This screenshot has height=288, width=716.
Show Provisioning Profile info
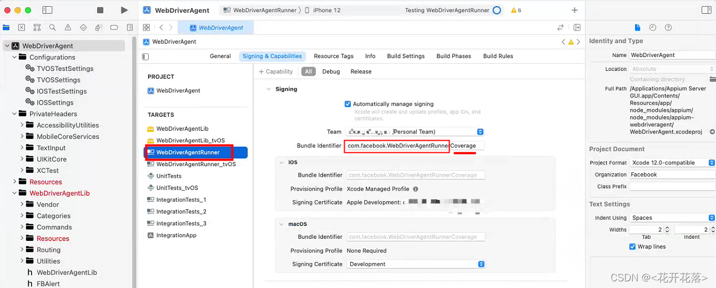[416, 189]
